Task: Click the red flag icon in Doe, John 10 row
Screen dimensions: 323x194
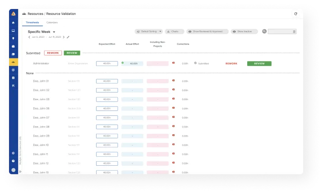Action: 173,144
